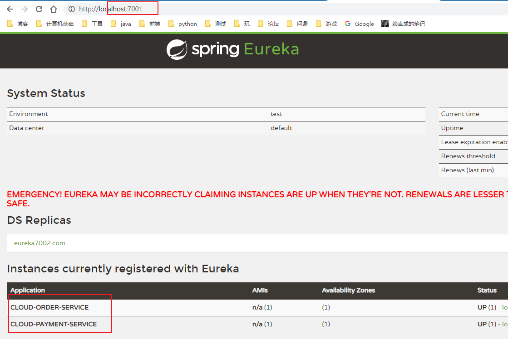Click the spring Eureka logo
The width and height of the screenshot is (508, 339).
pyautogui.click(x=232, y=49)
